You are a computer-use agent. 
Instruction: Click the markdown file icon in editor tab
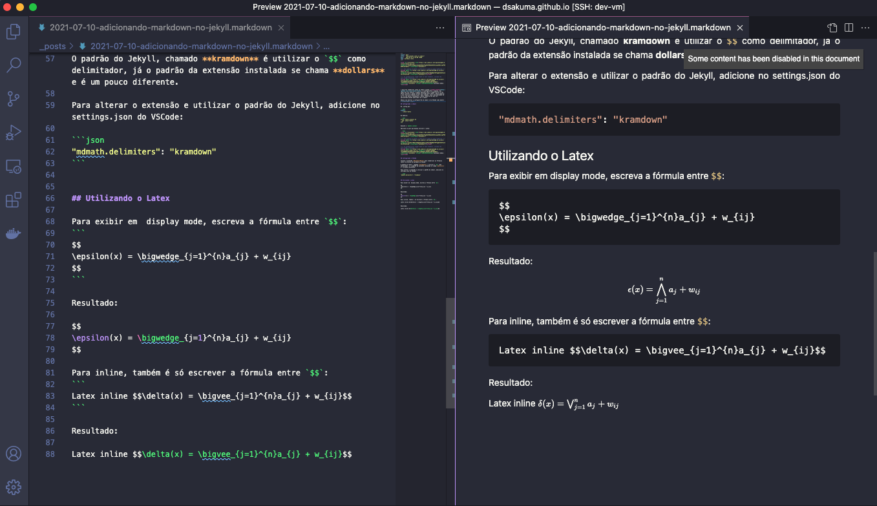click(x=43, y=28)
